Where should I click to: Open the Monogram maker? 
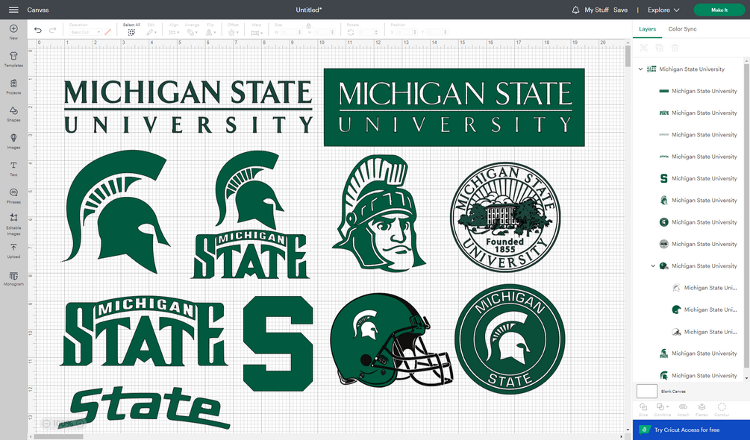[13, 279]
